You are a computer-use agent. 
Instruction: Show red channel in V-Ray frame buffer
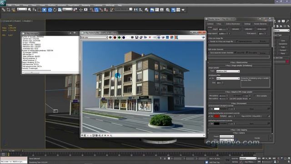pos(115,37)
